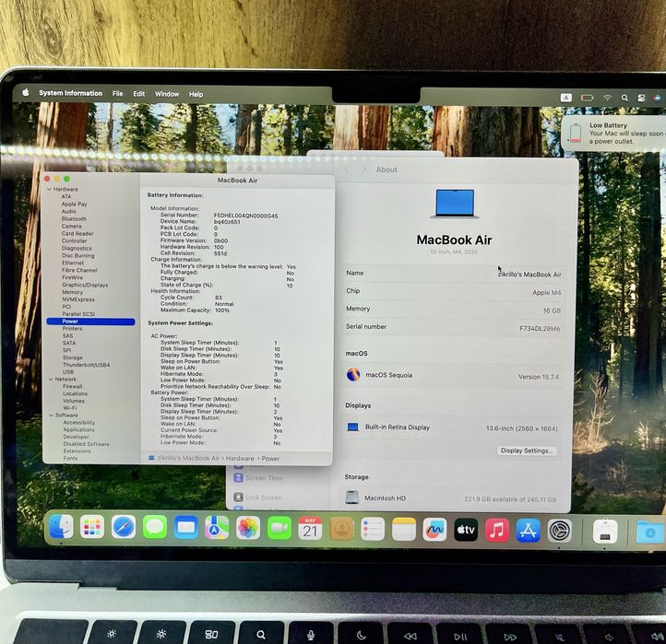666x644 pixels.
Task: Select Wi-Fi under Network
Action: click(x=70, y=408)
